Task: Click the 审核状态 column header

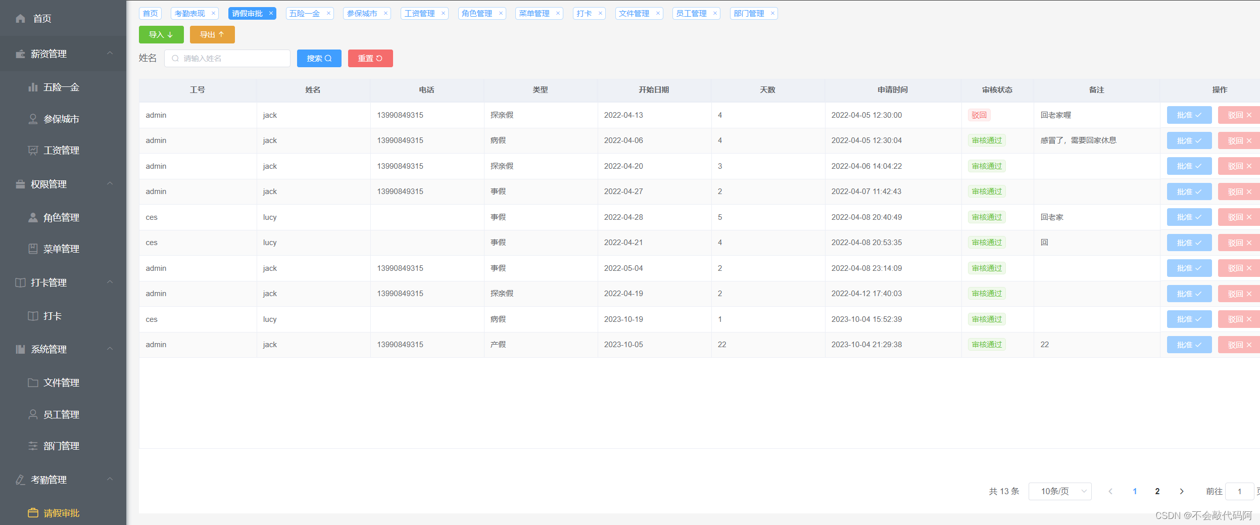Action: [x=997, y=90]
